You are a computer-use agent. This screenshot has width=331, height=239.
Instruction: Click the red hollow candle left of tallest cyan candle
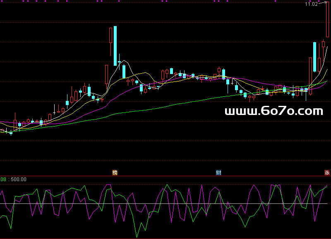point(111,35)
